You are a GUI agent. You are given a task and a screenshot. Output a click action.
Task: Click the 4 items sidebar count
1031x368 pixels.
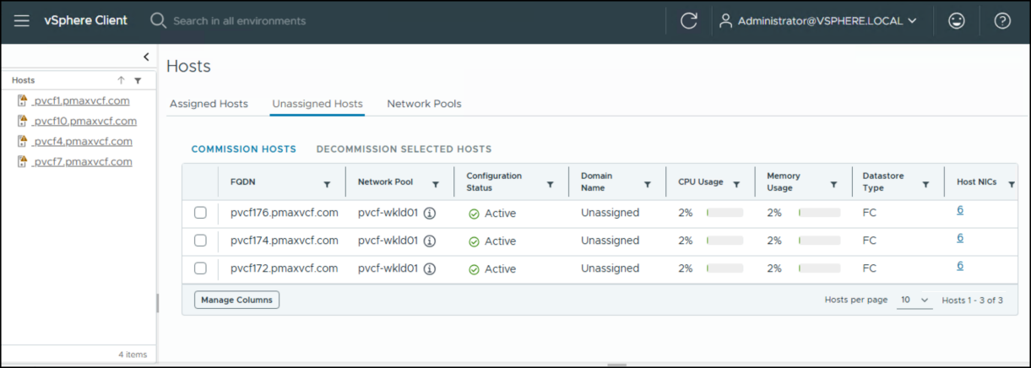pos(133,354)
